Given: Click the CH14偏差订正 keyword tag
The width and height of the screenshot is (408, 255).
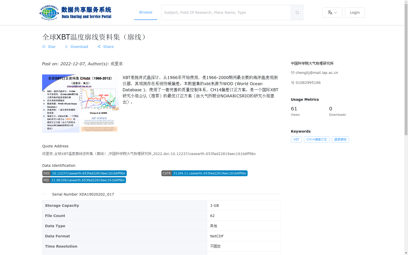Looking at the screenshot, I should [317, 139].
